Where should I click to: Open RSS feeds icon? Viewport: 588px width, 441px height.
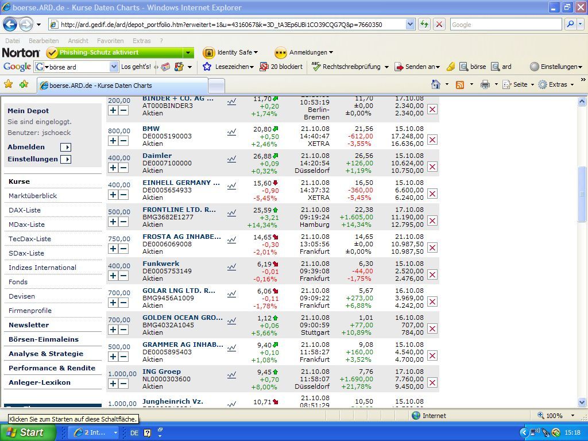pyautogui.click(x=460, y=85)
